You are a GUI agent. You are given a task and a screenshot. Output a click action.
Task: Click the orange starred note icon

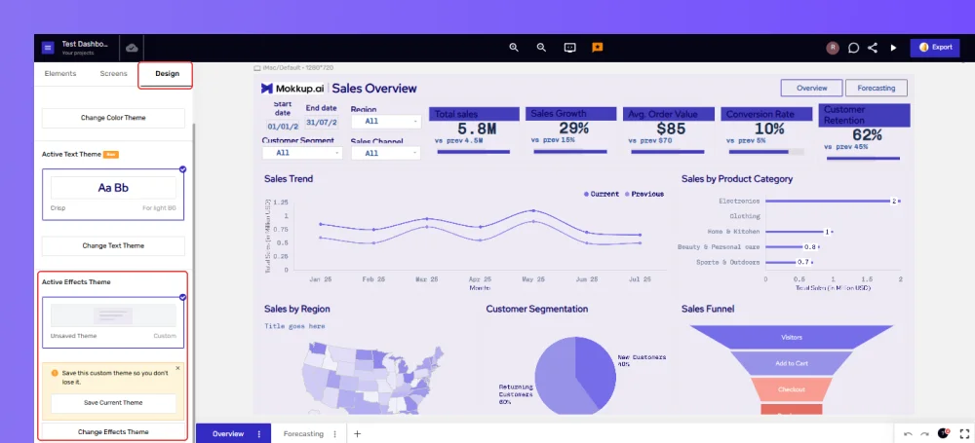pyautogui.click(x=598, y=47)
